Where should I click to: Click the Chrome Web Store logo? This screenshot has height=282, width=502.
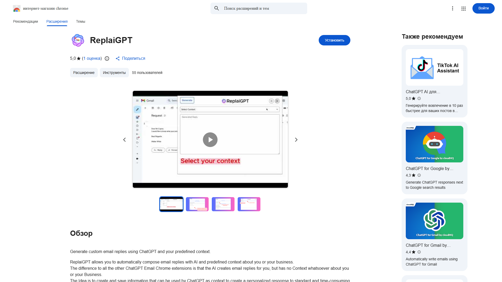coord(17,9)
